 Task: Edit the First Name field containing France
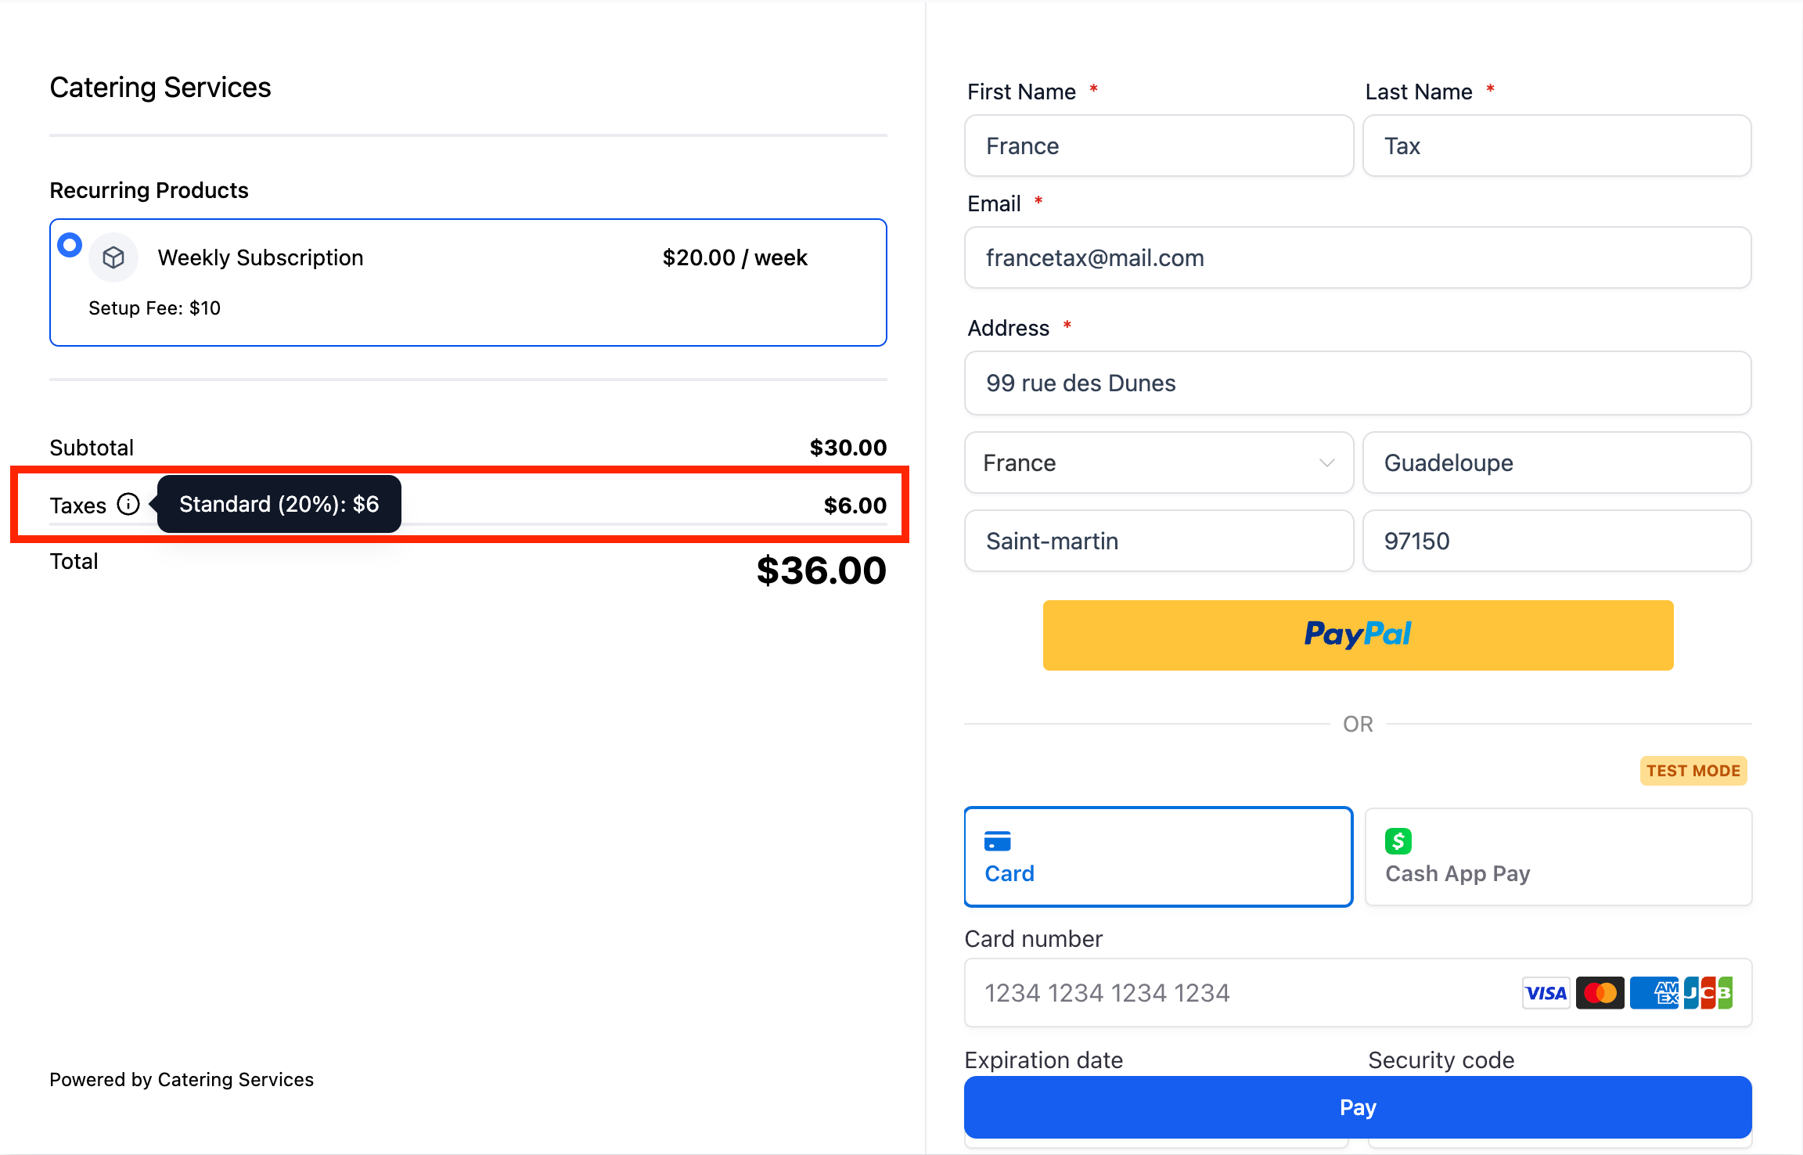[1159, 146]
